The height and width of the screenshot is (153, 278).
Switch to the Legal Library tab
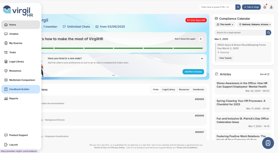169,89
